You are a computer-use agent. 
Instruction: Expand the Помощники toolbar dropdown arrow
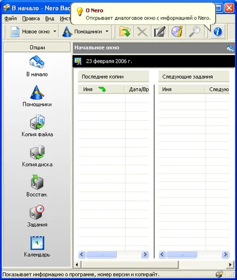tap(107, 32)
